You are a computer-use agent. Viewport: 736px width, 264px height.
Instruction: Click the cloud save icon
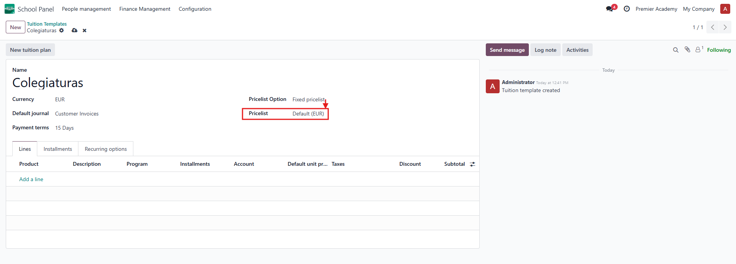click(x=75, y=30)
